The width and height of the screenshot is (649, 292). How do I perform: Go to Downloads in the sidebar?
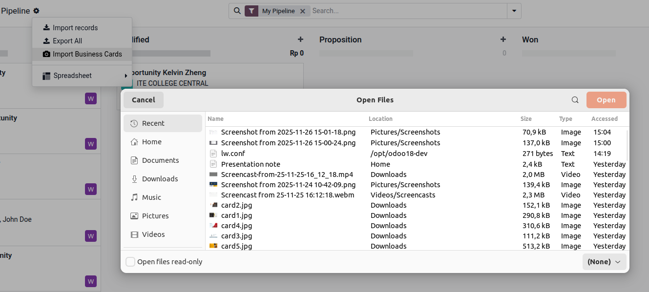(x=160, y=179)
